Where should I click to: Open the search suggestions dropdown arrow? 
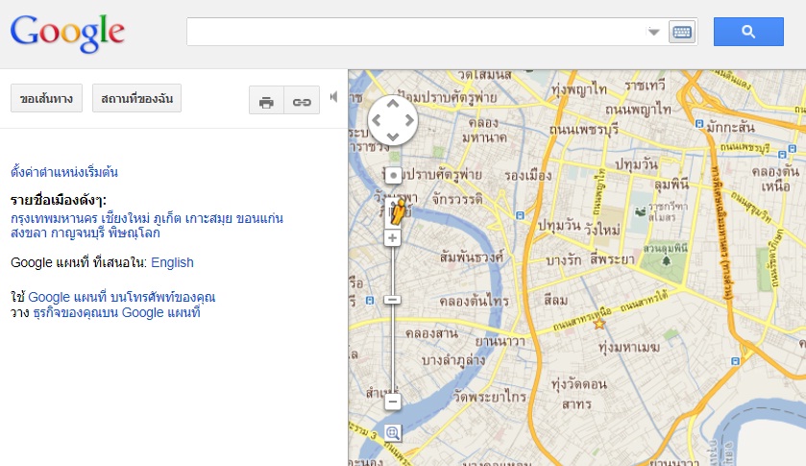tap(653, 32)
